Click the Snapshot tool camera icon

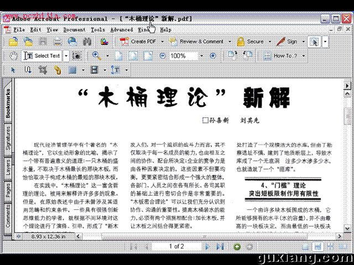[77, 56]
